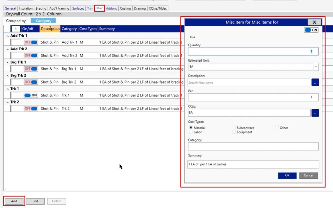Open the Description browse ellipsis button

click(315, 83)
